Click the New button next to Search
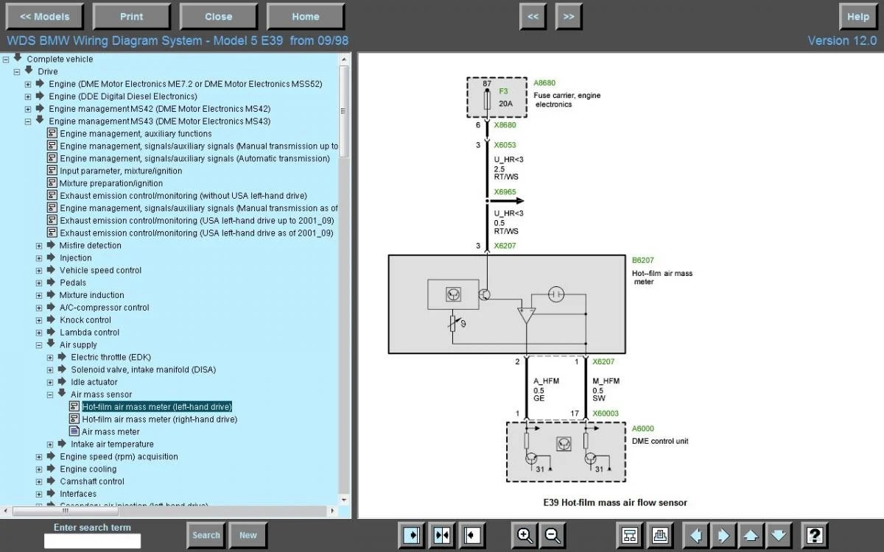Image resolution: width=884 pixels, height=552 pixels. [x=248, y=535]
